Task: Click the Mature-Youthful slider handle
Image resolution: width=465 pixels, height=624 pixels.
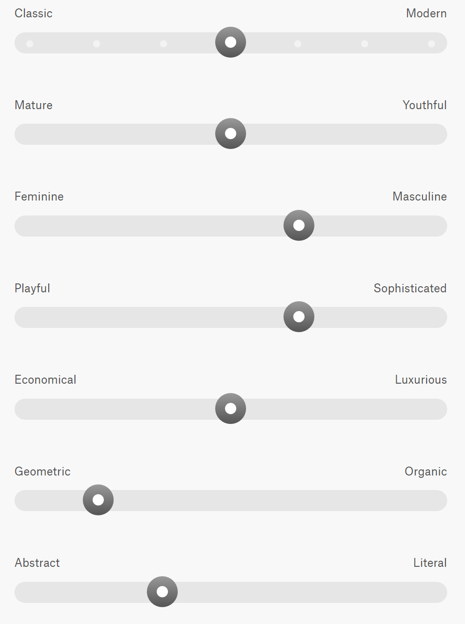Action: (x=231, y=134)
